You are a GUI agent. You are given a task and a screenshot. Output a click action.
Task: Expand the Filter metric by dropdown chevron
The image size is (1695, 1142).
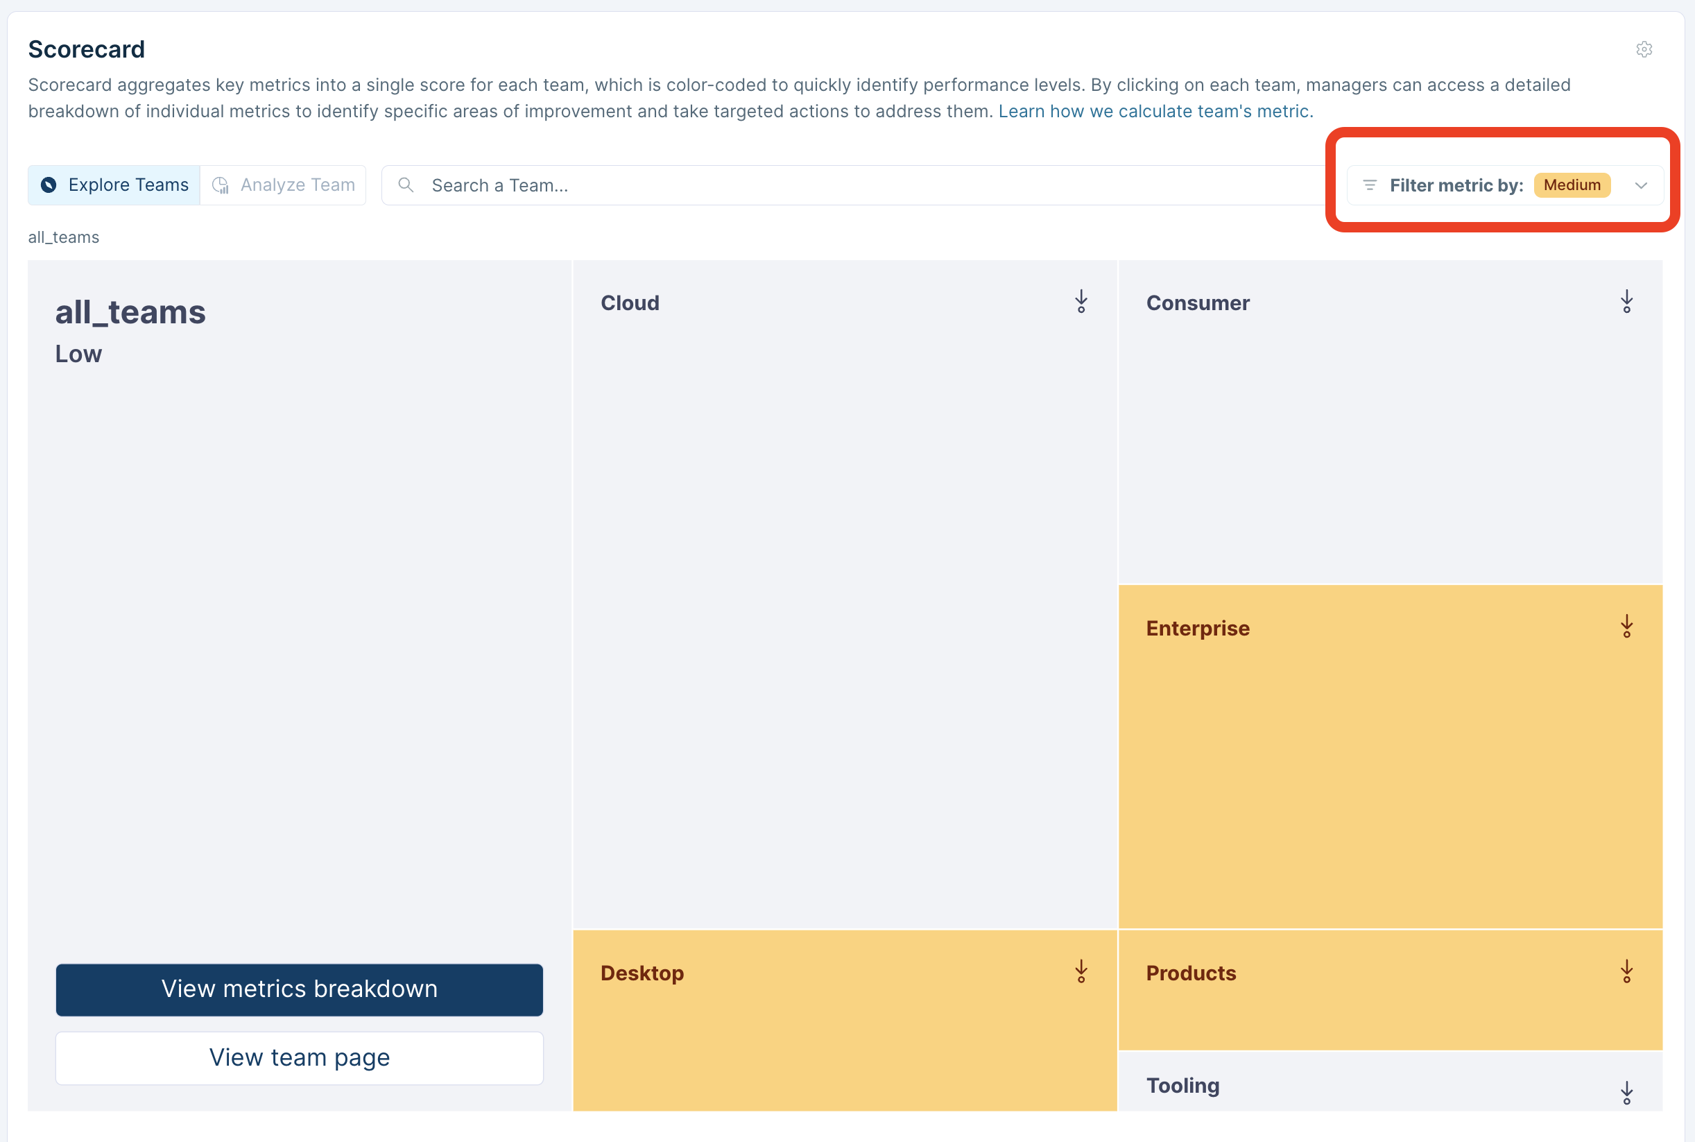pos(1640,185)
